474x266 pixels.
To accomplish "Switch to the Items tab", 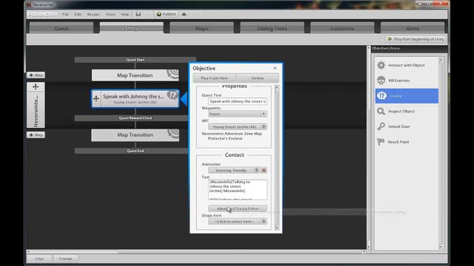I will (x=413, y=28).
